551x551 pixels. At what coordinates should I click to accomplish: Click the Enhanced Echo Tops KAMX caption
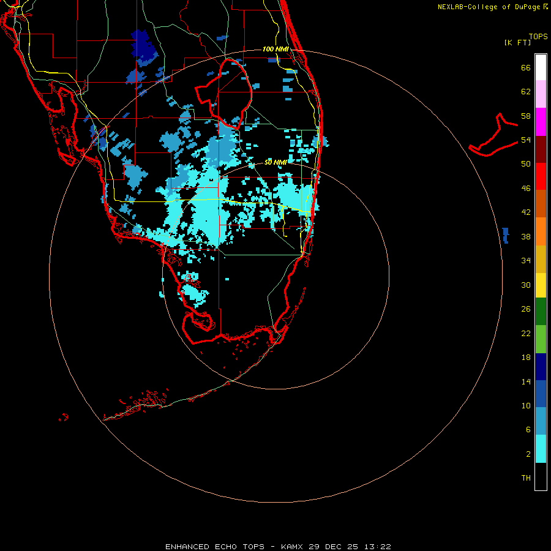tap(278, 547)
